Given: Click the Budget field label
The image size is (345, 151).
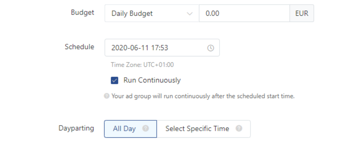Looking at the screenshot, I should [x=82, y=13].
